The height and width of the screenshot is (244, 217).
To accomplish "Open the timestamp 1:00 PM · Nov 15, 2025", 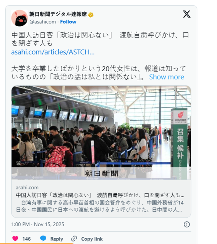I will coord(38,224).
